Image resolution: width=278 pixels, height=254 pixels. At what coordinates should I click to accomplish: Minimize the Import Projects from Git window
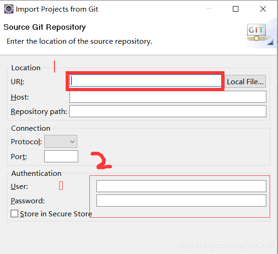click(209, 9)
